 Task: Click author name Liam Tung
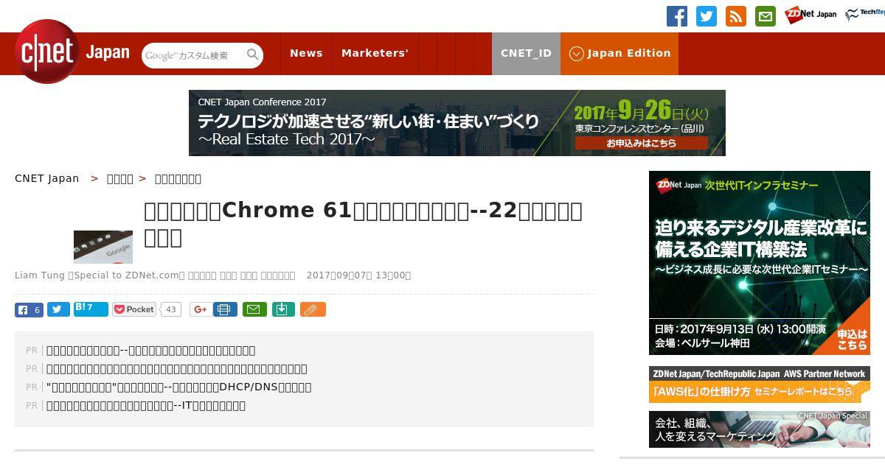coord(40,275)
